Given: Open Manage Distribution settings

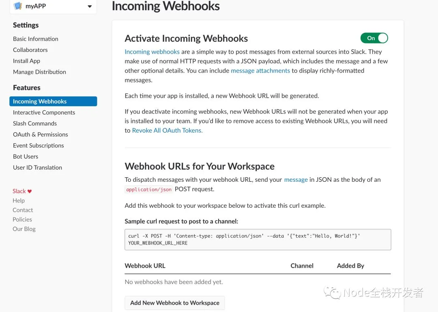Looking at the screenshot, I should click(39, 72).
